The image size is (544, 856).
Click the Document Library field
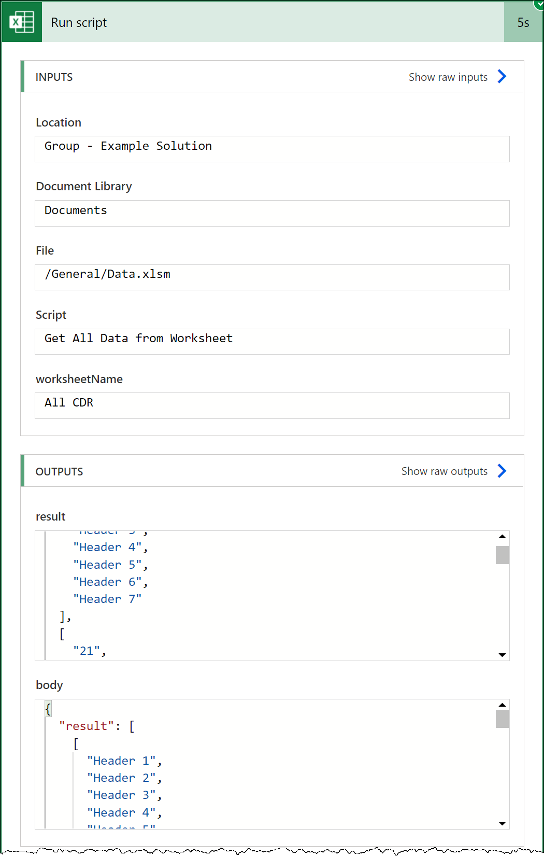(x=272, y=213)
